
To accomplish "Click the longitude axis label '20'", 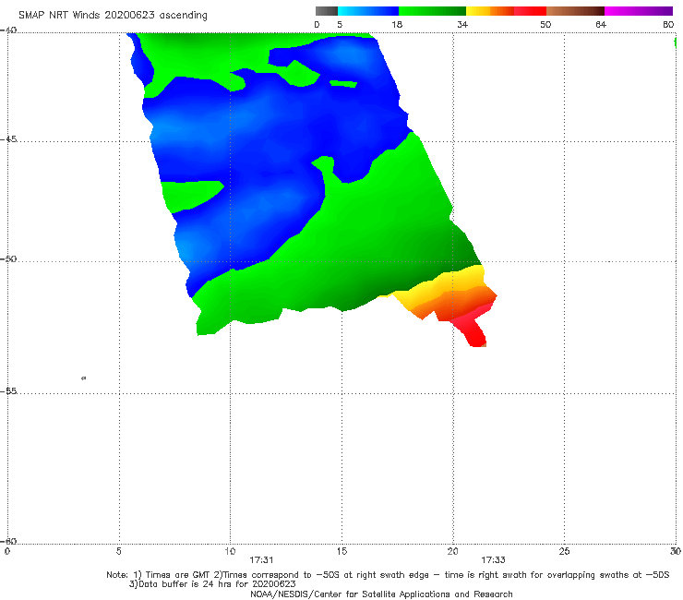I will [x=452, y=551].
